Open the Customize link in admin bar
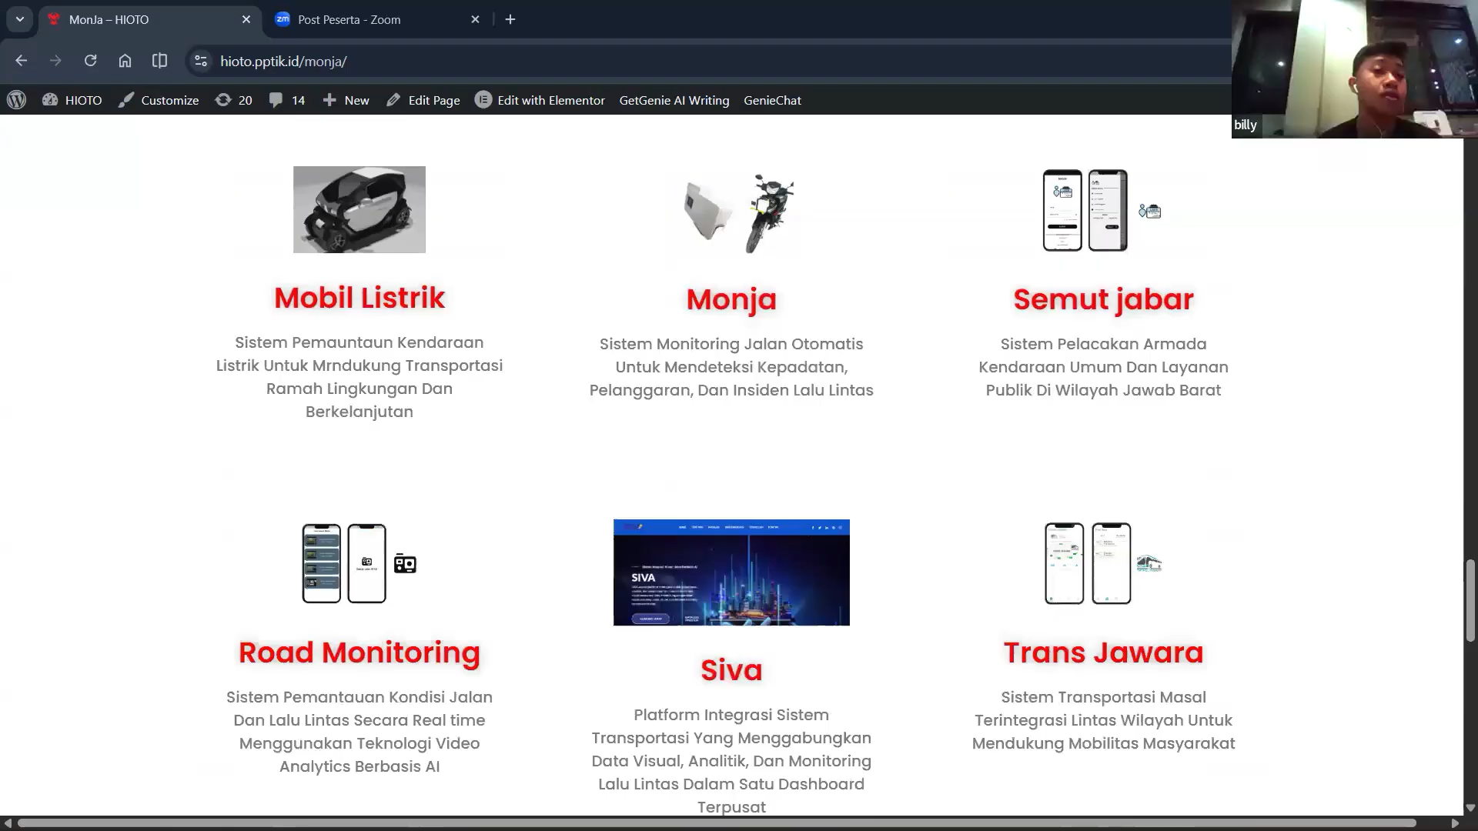1478x831 pixels. click(x=159, y=100)
